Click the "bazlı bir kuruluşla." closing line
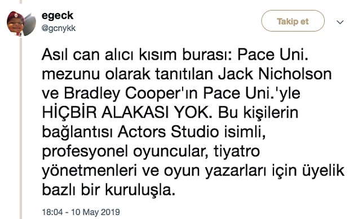 tap(109, 190)
